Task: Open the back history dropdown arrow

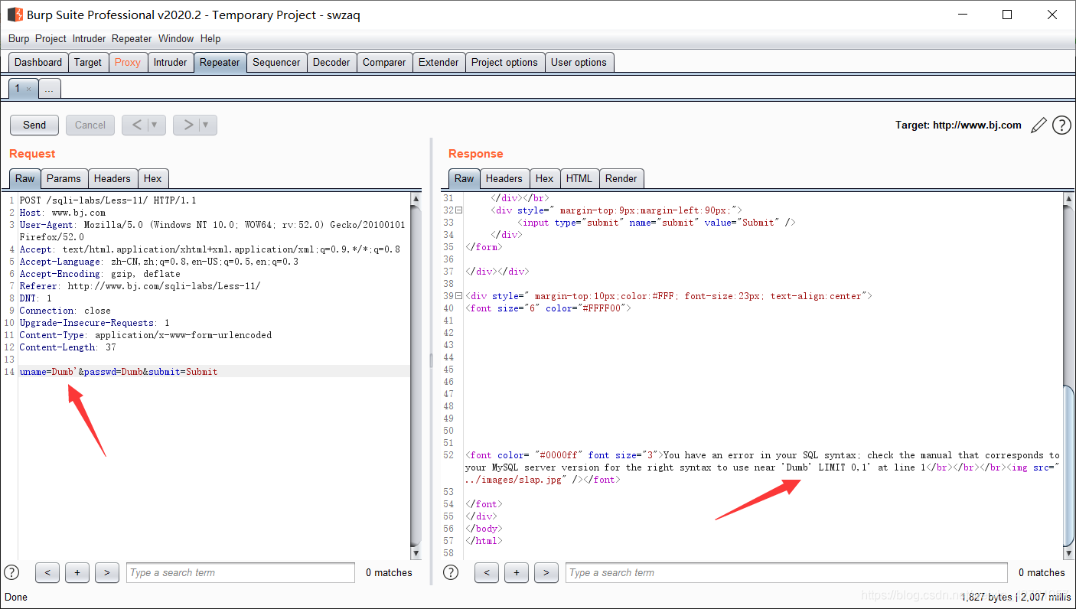Action: (x=155, y=125)
